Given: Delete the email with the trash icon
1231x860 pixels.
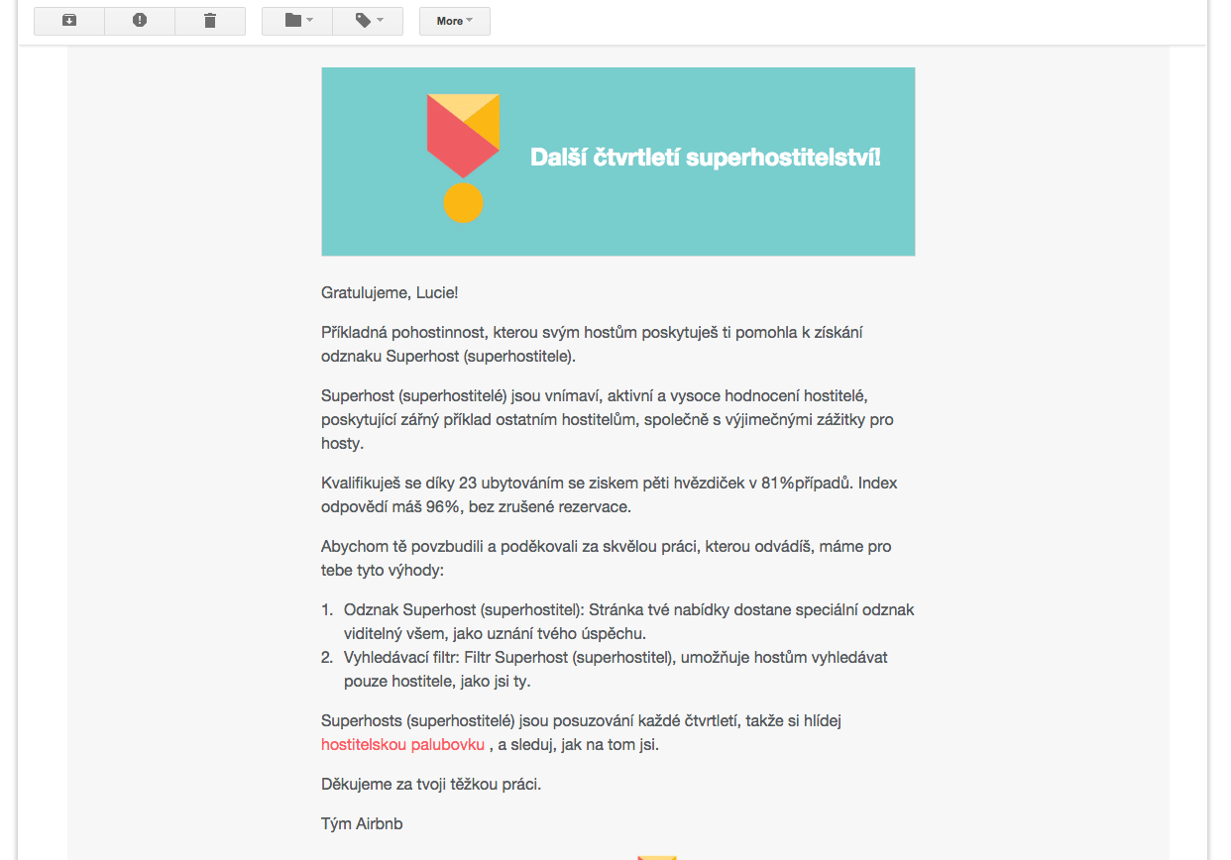Looking at the screenshot, I should pos(210,21).
